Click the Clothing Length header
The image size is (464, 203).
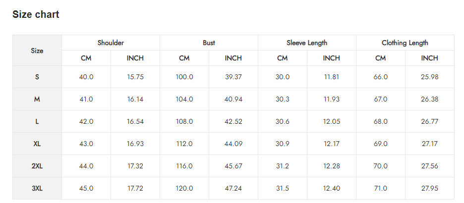tap(405, 43)
